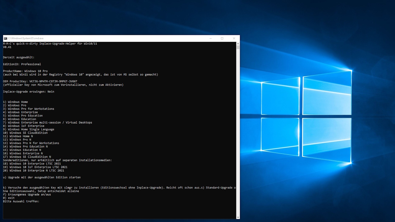395x222 pixels.
Task: Click the "12) Windows Pro N" entry
Action: coord(17,140)
